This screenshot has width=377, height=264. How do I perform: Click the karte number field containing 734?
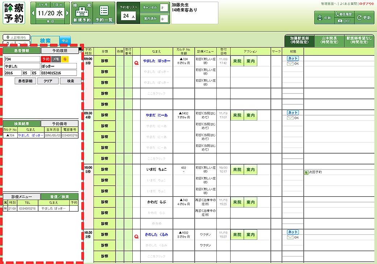click(x=22, y=59)
